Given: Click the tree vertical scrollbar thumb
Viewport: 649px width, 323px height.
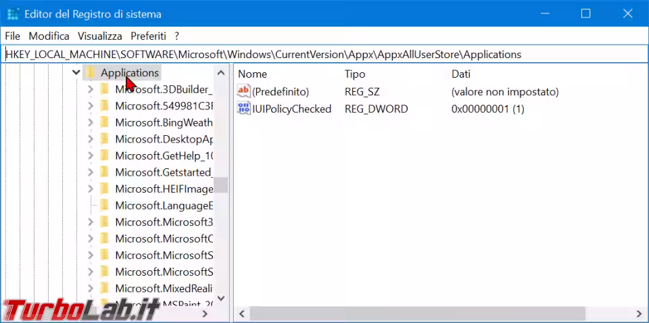Looking at the screenshot, I should click(221, 185).
